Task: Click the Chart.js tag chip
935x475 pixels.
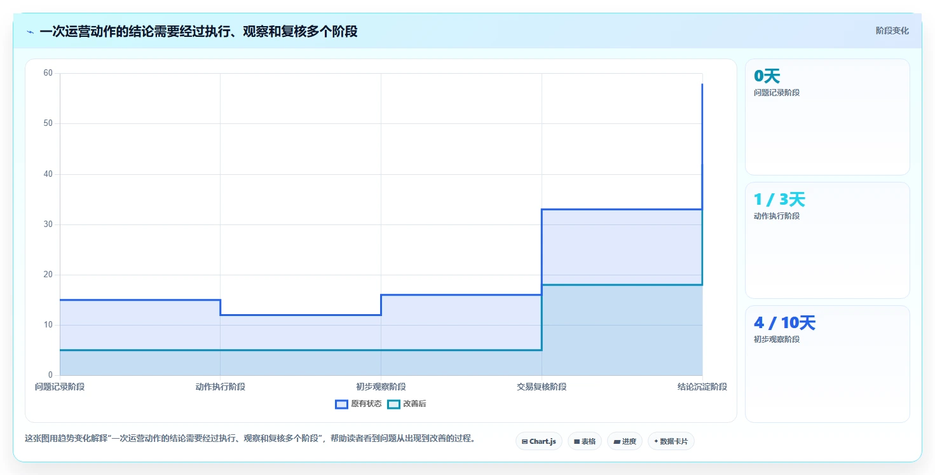Action: pyautogui.click(x=539, y=441)
